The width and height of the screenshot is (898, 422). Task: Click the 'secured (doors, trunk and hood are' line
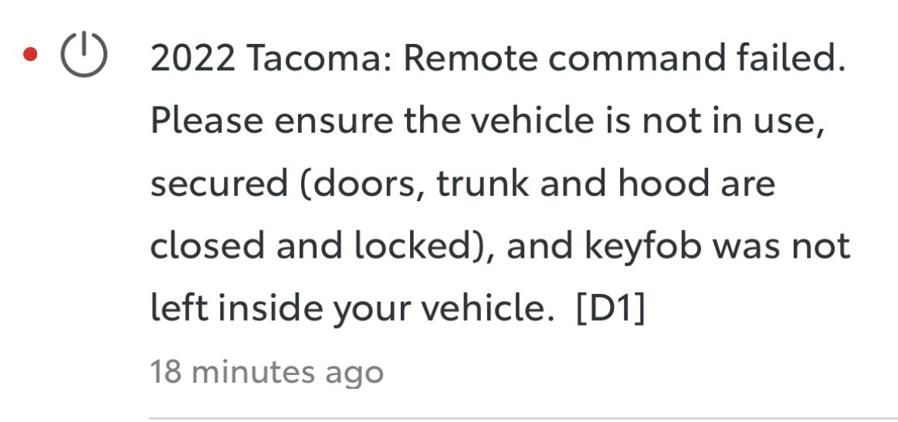[x=463, y=184]
